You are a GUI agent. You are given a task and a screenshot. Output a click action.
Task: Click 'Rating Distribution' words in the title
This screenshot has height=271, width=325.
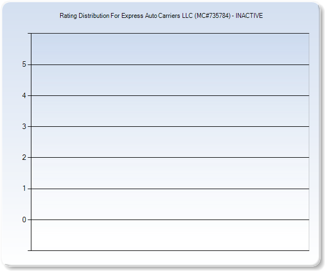coord(84,16)
